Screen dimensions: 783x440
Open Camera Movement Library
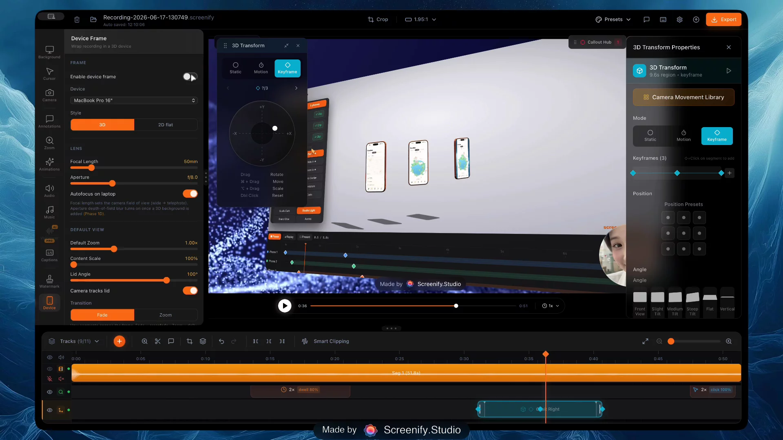(684, 97)
